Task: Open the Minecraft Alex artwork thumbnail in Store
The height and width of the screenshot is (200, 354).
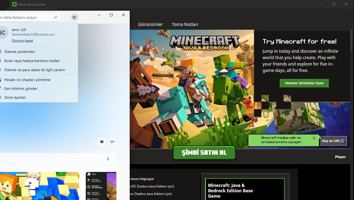Action: coord(40,186)
